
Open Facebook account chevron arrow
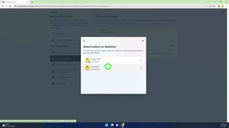pos(141,60)
